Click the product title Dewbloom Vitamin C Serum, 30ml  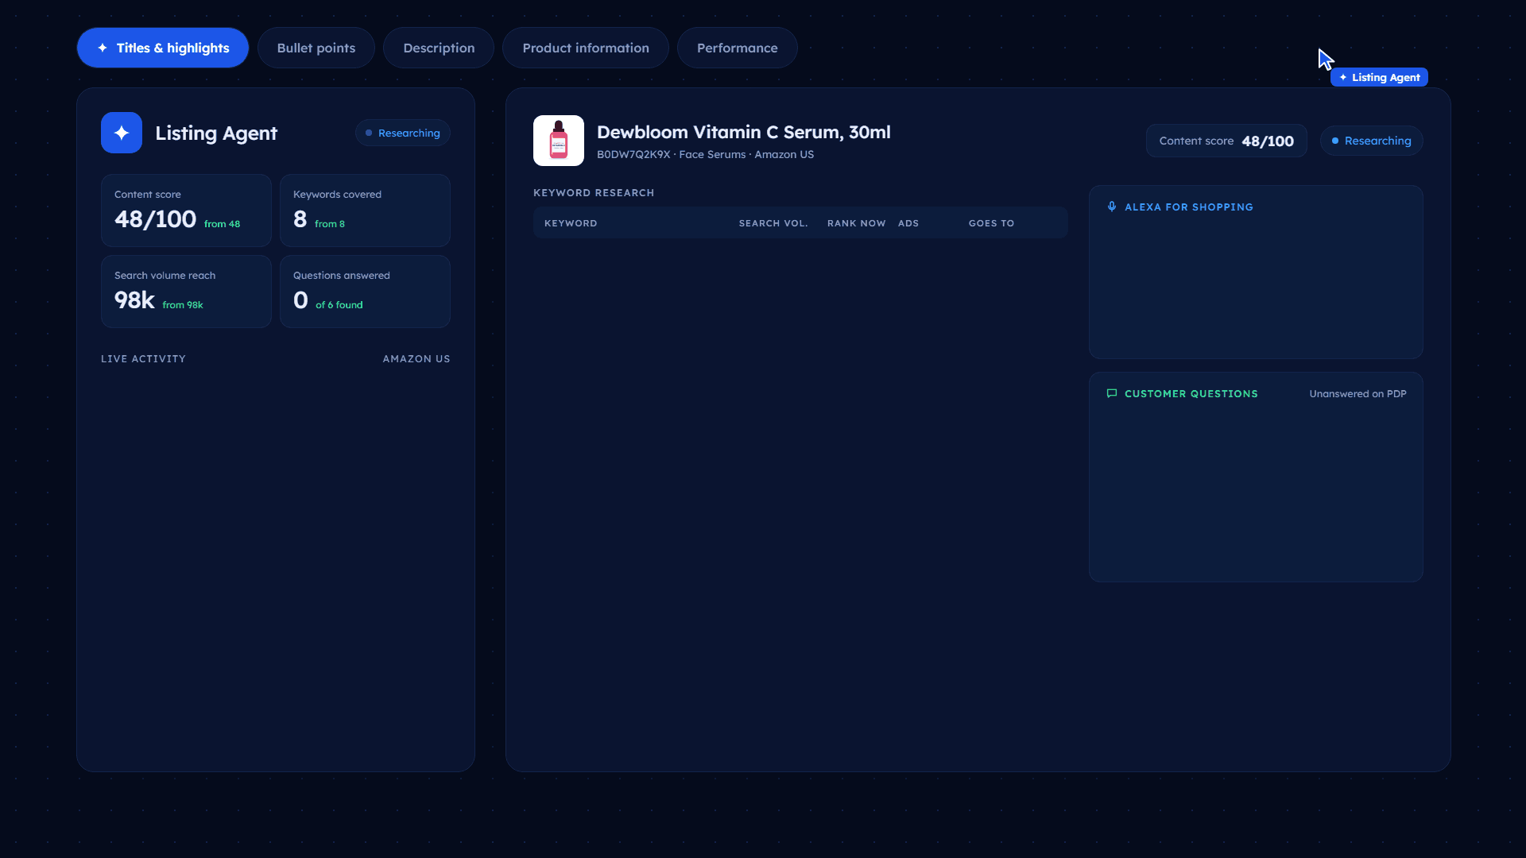(x=744, y=132)
